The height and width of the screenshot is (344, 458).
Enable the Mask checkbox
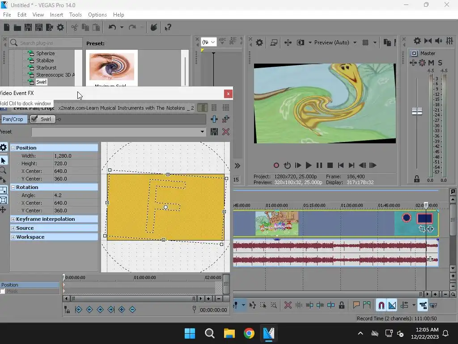3,291
